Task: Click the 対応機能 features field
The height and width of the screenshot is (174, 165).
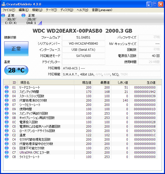Action: point(111,74)
